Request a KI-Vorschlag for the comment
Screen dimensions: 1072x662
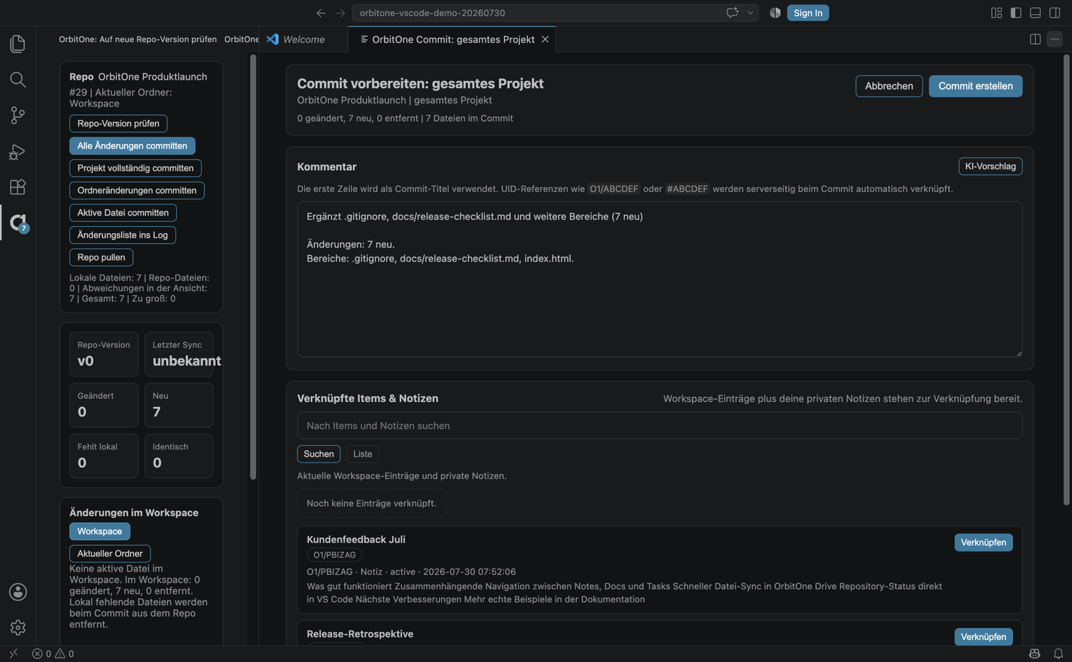tap(990, 166)
